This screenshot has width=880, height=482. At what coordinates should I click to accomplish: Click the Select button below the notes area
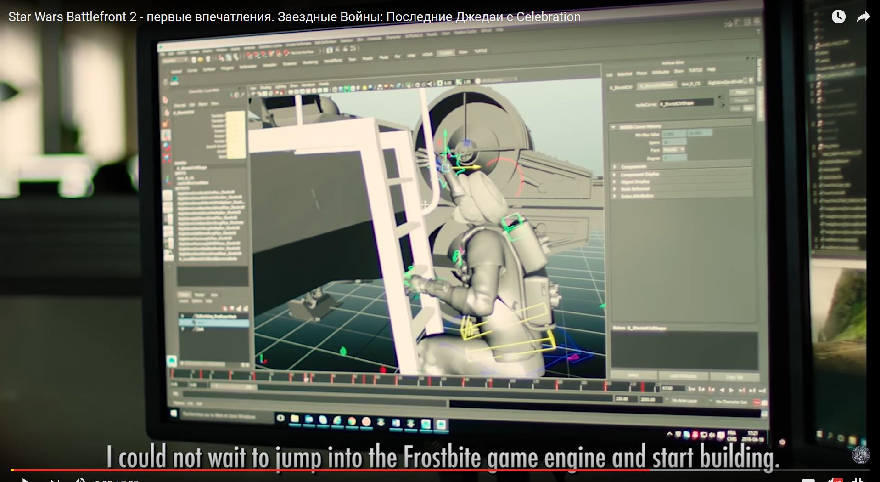tap(633, 375)
